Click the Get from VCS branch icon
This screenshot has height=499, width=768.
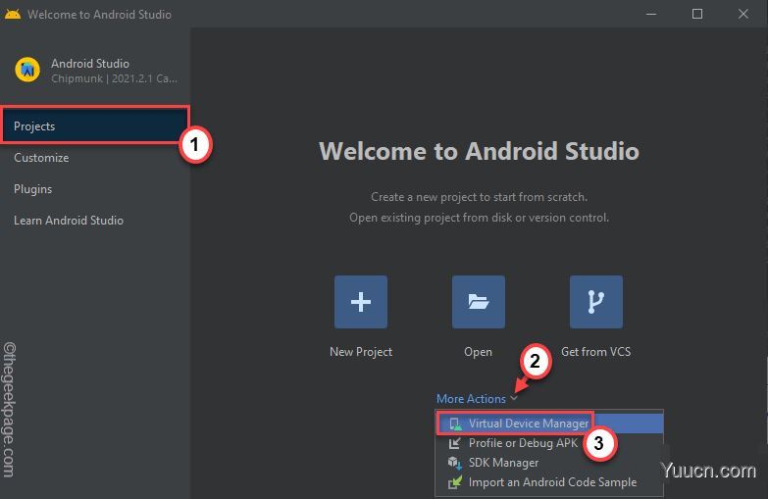point(595,302)
